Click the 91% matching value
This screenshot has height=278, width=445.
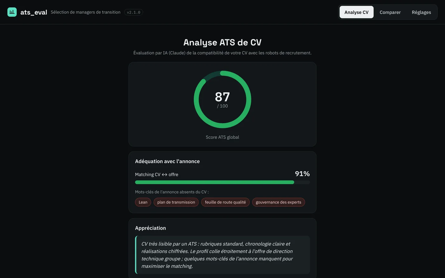(x=302, y=174)
